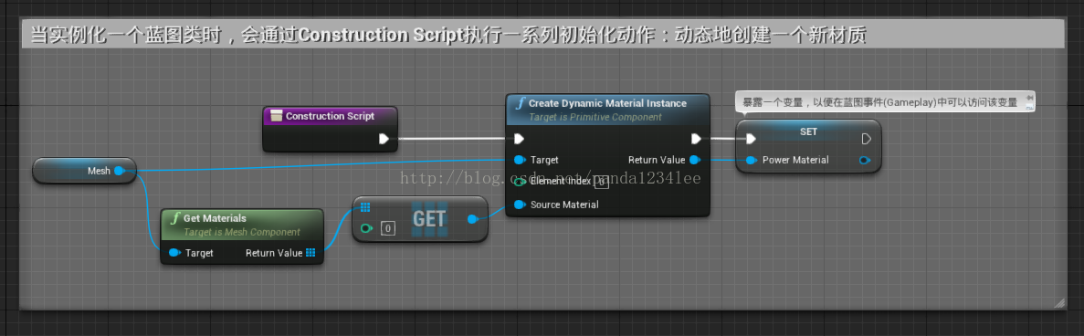Click the comment box header text
Image resolution: width=1084 pixels, height=336 pixels.
point(448,35)
